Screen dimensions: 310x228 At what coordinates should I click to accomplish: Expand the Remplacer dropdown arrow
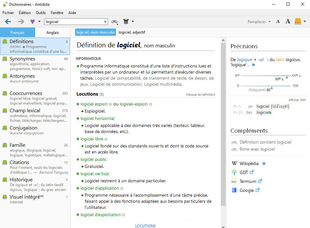point(269,22)
